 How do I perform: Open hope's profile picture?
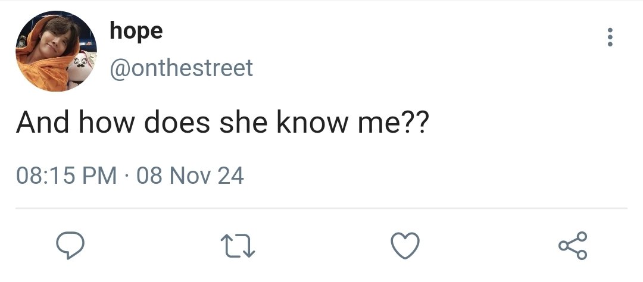tap(56, 51)
